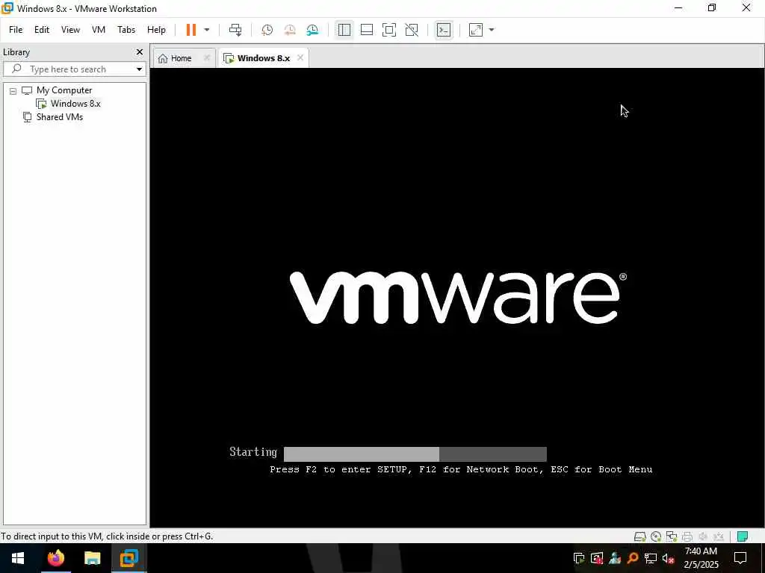Switch to the Home tab
The height and width of the screenshot is (573, 765).
pos(181,58)
